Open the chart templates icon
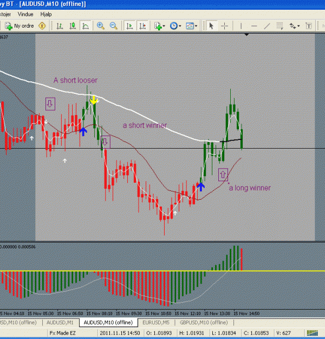This screenshot has height=339, width=325. pos(190,26)
